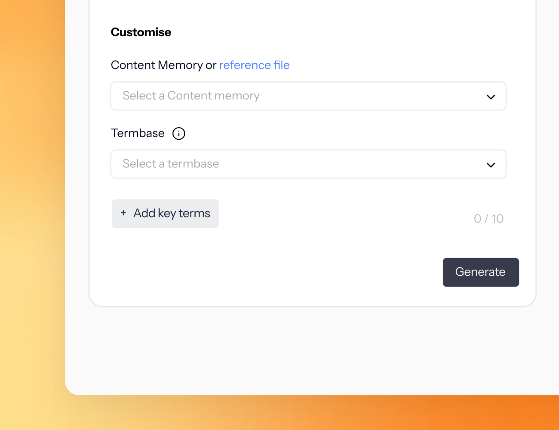Click the 'Content Memory or' label
Screen dimensions: 559x430
tap(163, 65)
